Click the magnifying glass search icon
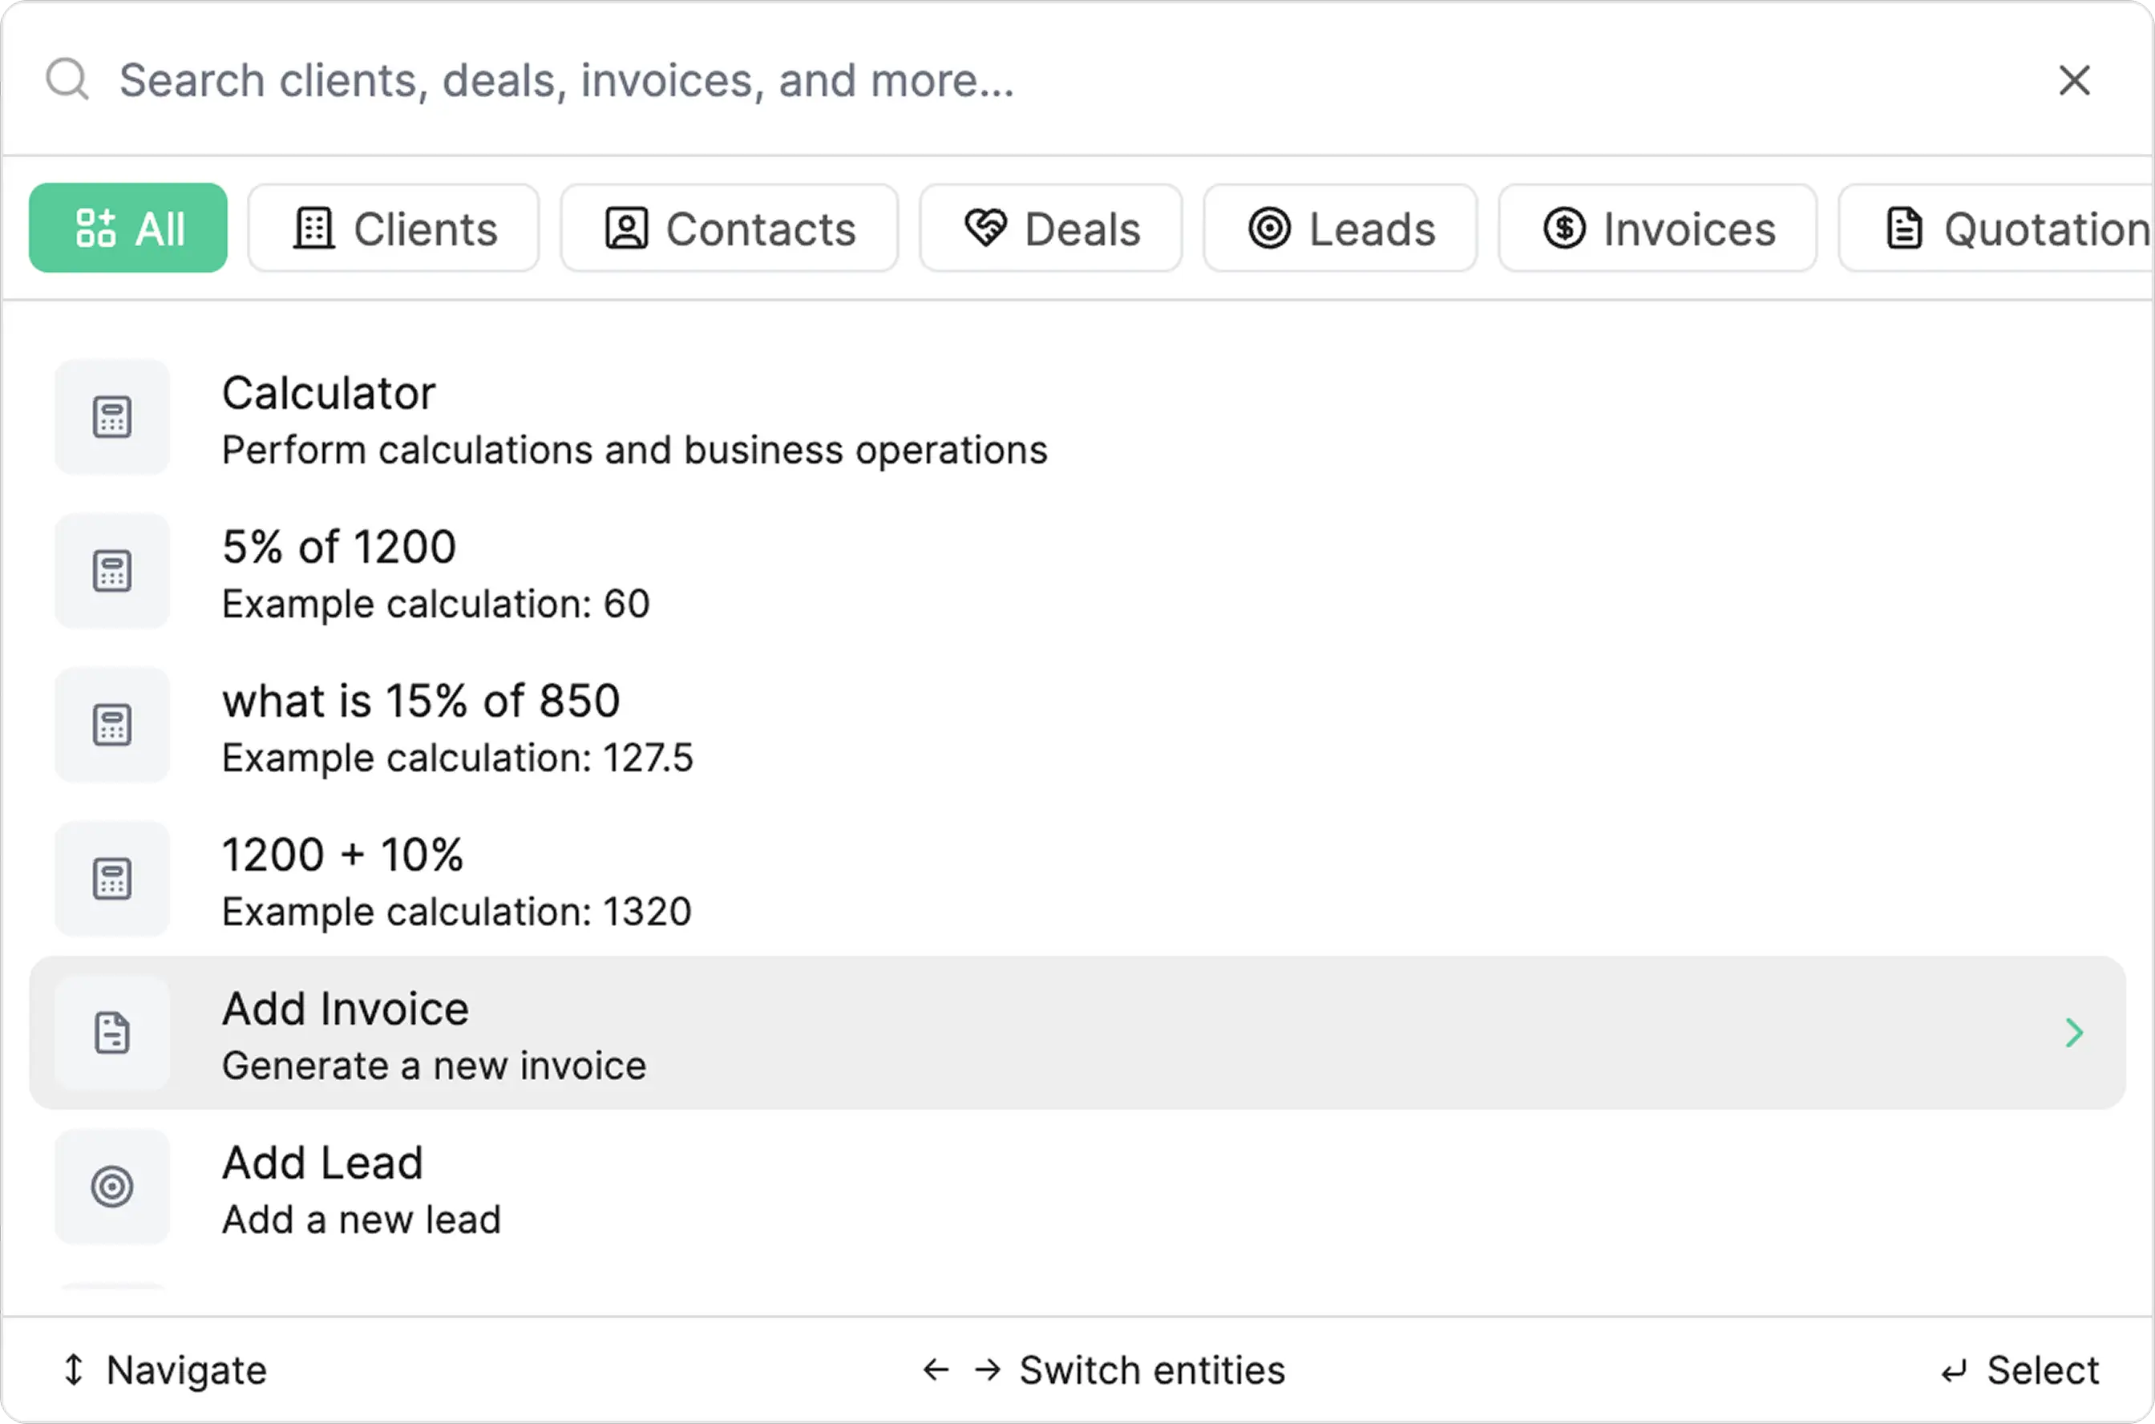Image resolution: width=2155 pixels, height=1424 pixels. [67, 80]
